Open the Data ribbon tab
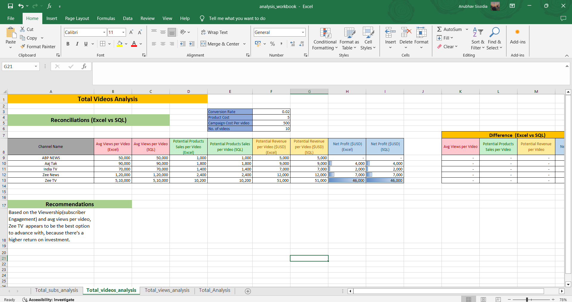This screenshot has height=302, width=572. [x=128, y=18]
